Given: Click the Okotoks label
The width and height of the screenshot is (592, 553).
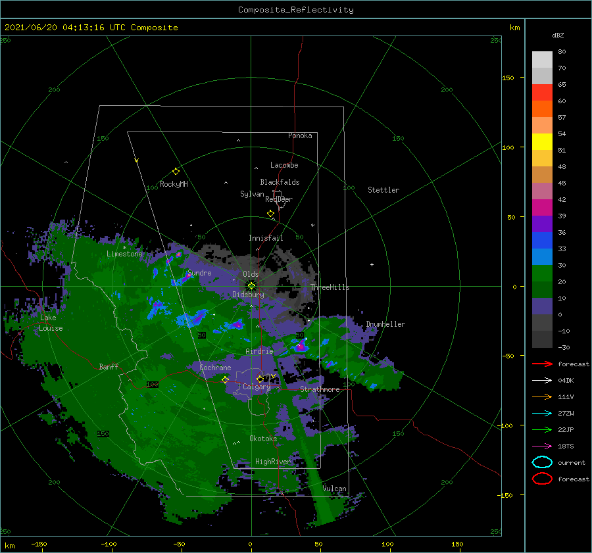Looking at the screenshot, I should point(263,439).
